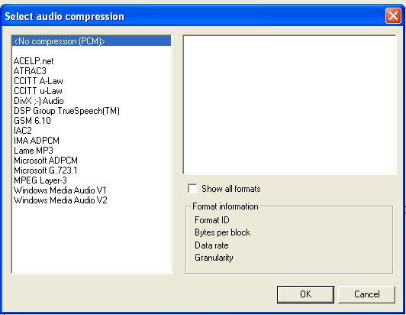Viewport: 406px width, 315px height.
Task: Close the Select audio compression dialog
Action: [x=393, y=16]
